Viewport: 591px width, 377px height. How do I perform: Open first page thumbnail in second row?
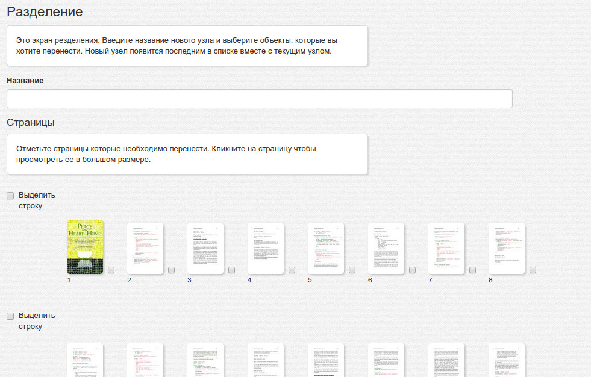pos(85,360)
